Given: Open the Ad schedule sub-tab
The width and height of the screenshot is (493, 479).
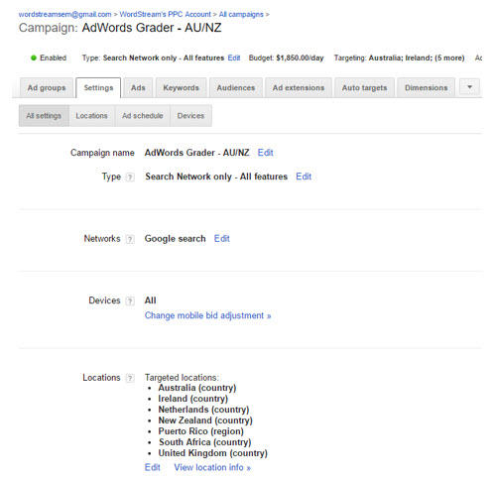Looking at the screenshot, I should (143, 116).
